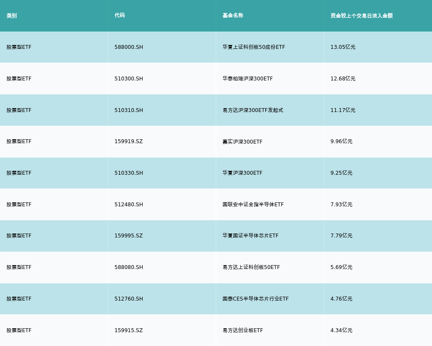This screenshot has height=346, width=432.
Task: Click code 159995.SZ cell
Action: (x=128, y=236)
